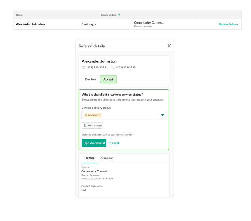Close the Referral details panel
The height and width of the screenshot is (221, 251).
pos(169,46)
